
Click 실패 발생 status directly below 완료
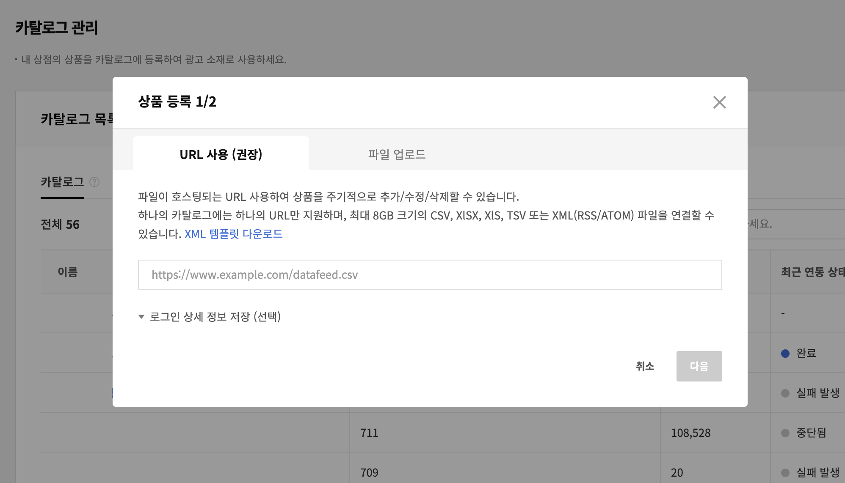[817, 393]
